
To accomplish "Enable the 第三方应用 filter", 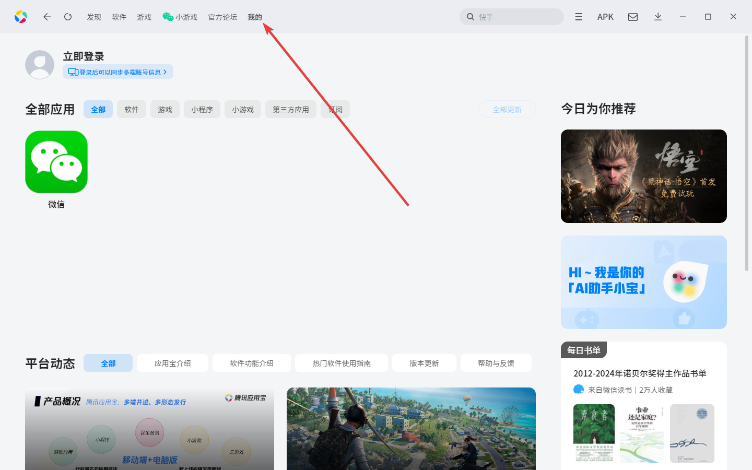I will [x=290, y=109].
